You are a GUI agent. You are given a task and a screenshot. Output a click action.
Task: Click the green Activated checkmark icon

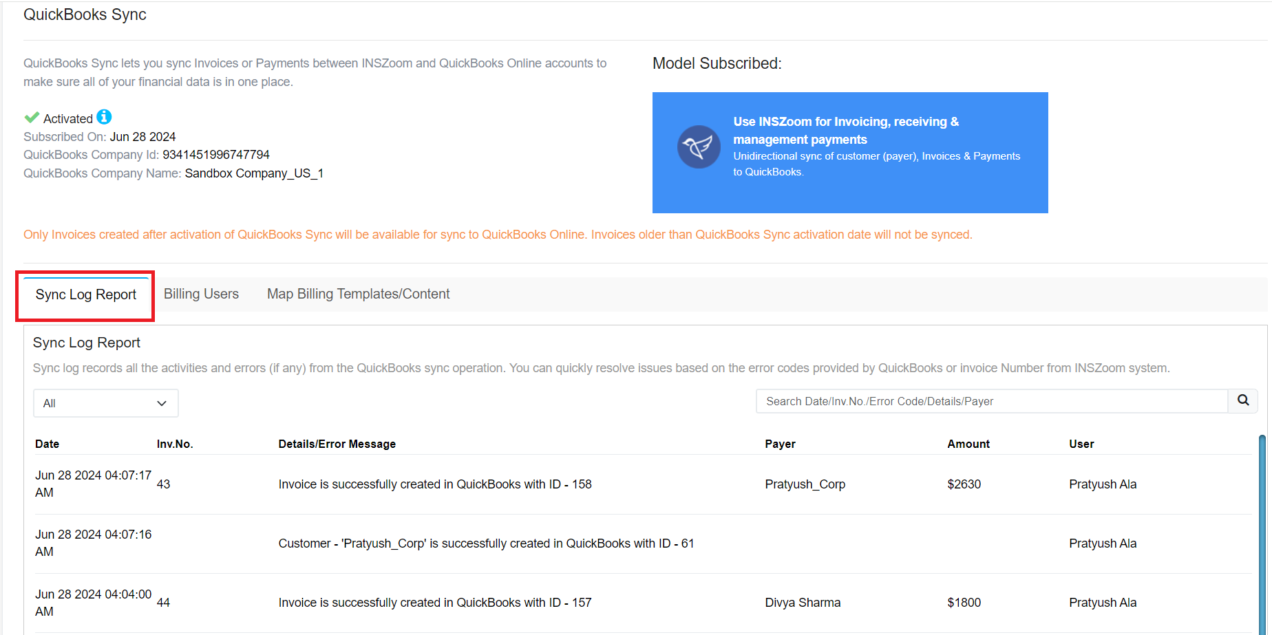(32, 118)
